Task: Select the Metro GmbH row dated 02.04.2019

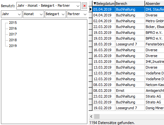Action: coord(128,21)
